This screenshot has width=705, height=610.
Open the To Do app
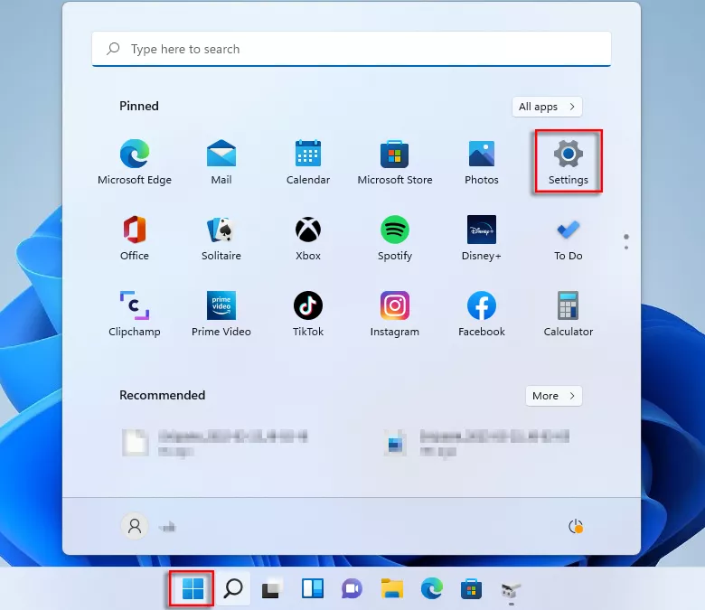(569, 238)
